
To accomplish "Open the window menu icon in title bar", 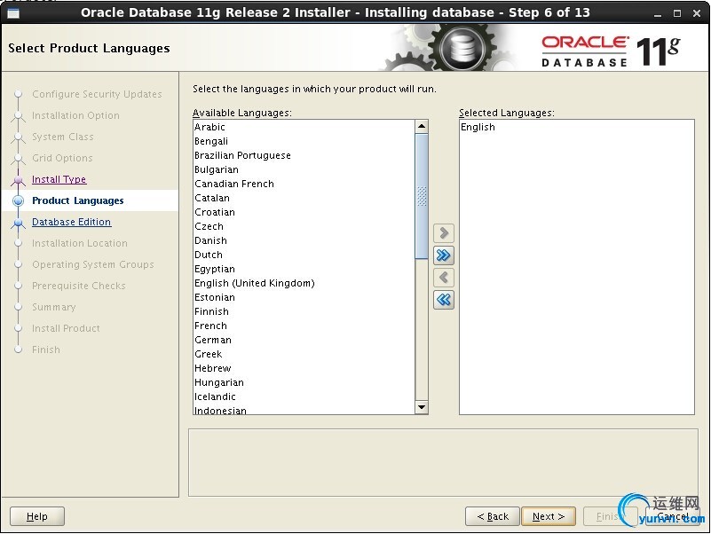I will point(13,12).
